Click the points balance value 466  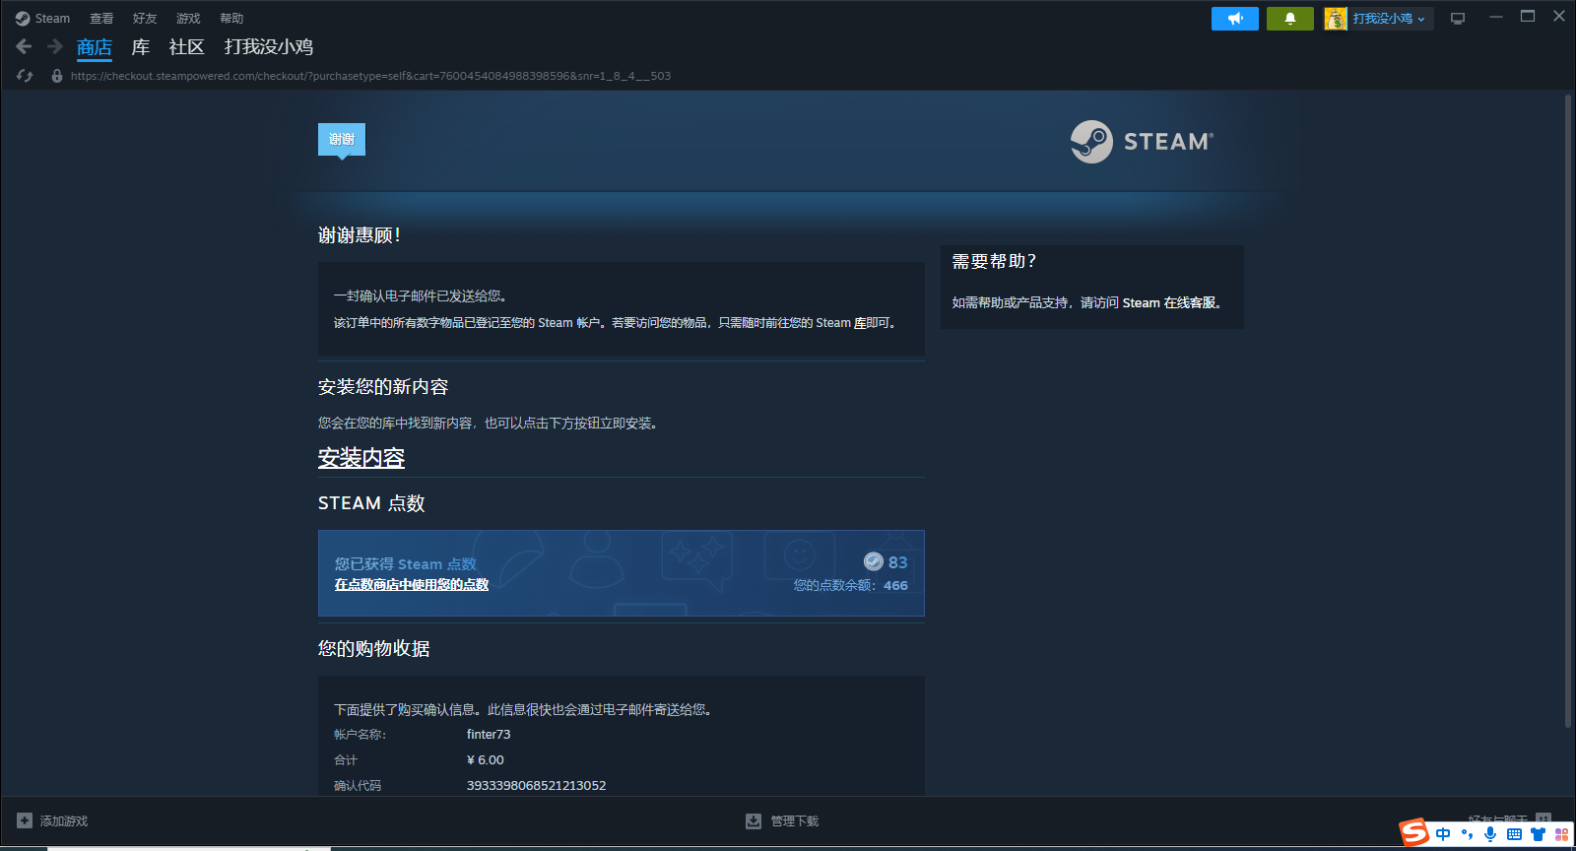pos(895,585)
